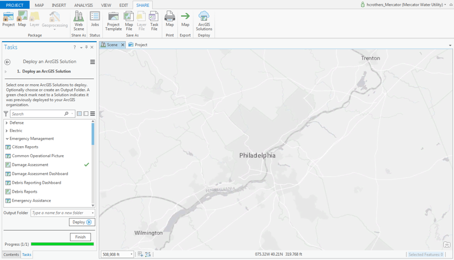Switch to the ANALYSIS ribbon tab
454x260 pixels.
tap(84, 5)
